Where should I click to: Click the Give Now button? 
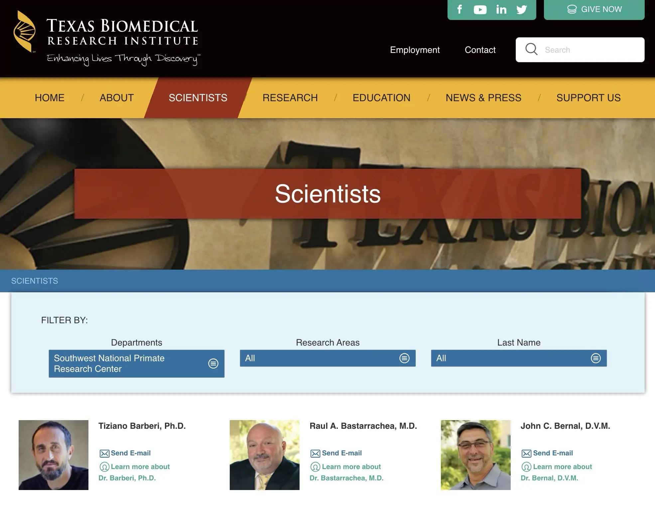(x=594, y=10)
